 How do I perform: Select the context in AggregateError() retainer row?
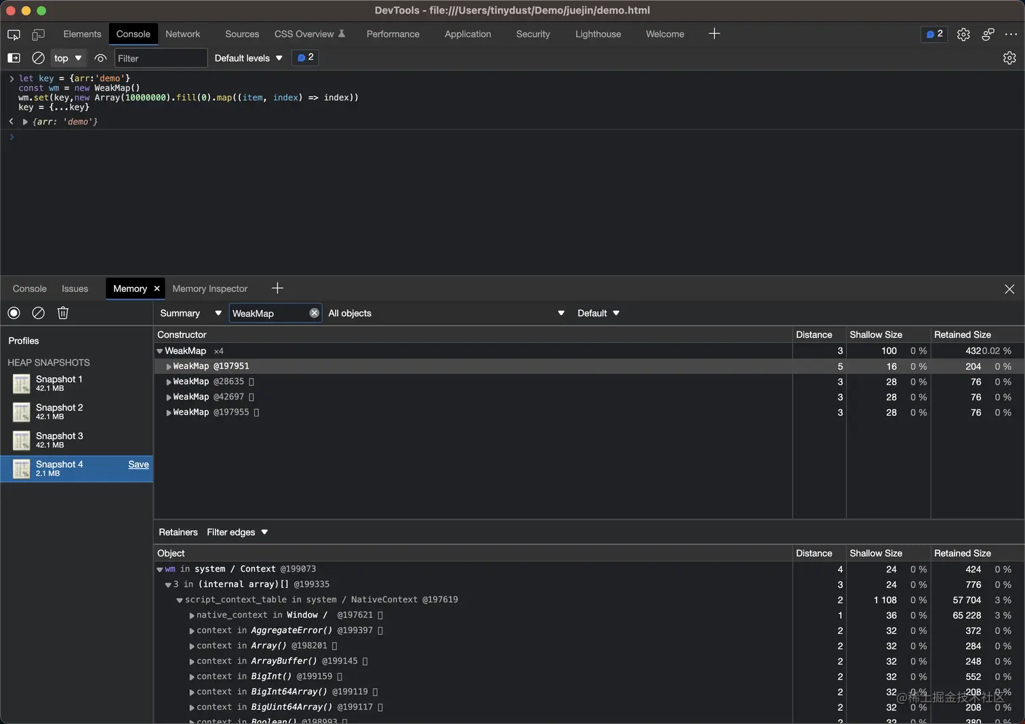(588, 631)
